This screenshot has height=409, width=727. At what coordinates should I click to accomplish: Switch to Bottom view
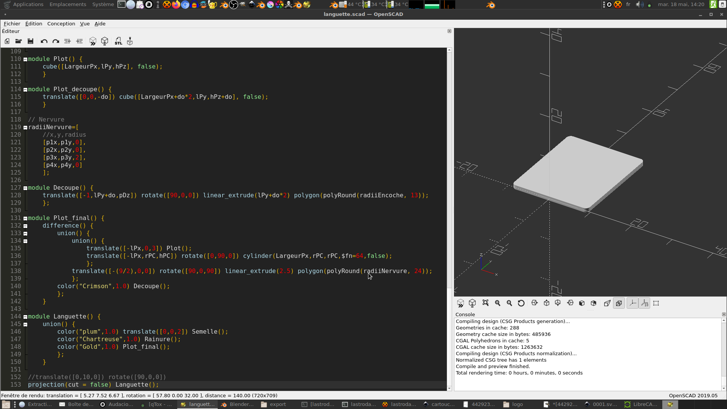click(x=558, y=303)
